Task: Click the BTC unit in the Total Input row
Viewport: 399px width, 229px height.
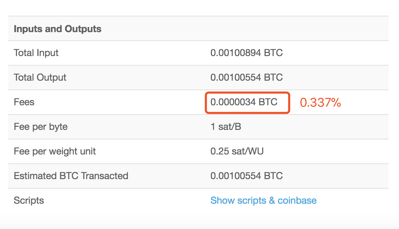Action: click(273, 53)
